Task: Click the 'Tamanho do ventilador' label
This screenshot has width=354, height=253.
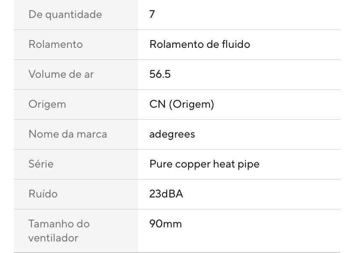Action: point(59,231)
